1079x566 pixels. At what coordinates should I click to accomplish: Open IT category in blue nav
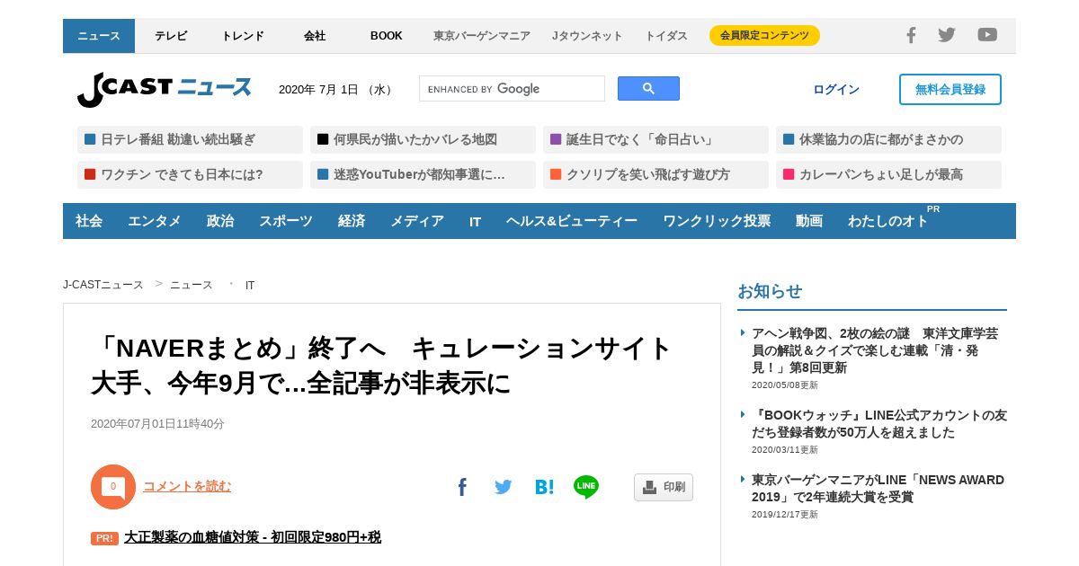[476, 221]
